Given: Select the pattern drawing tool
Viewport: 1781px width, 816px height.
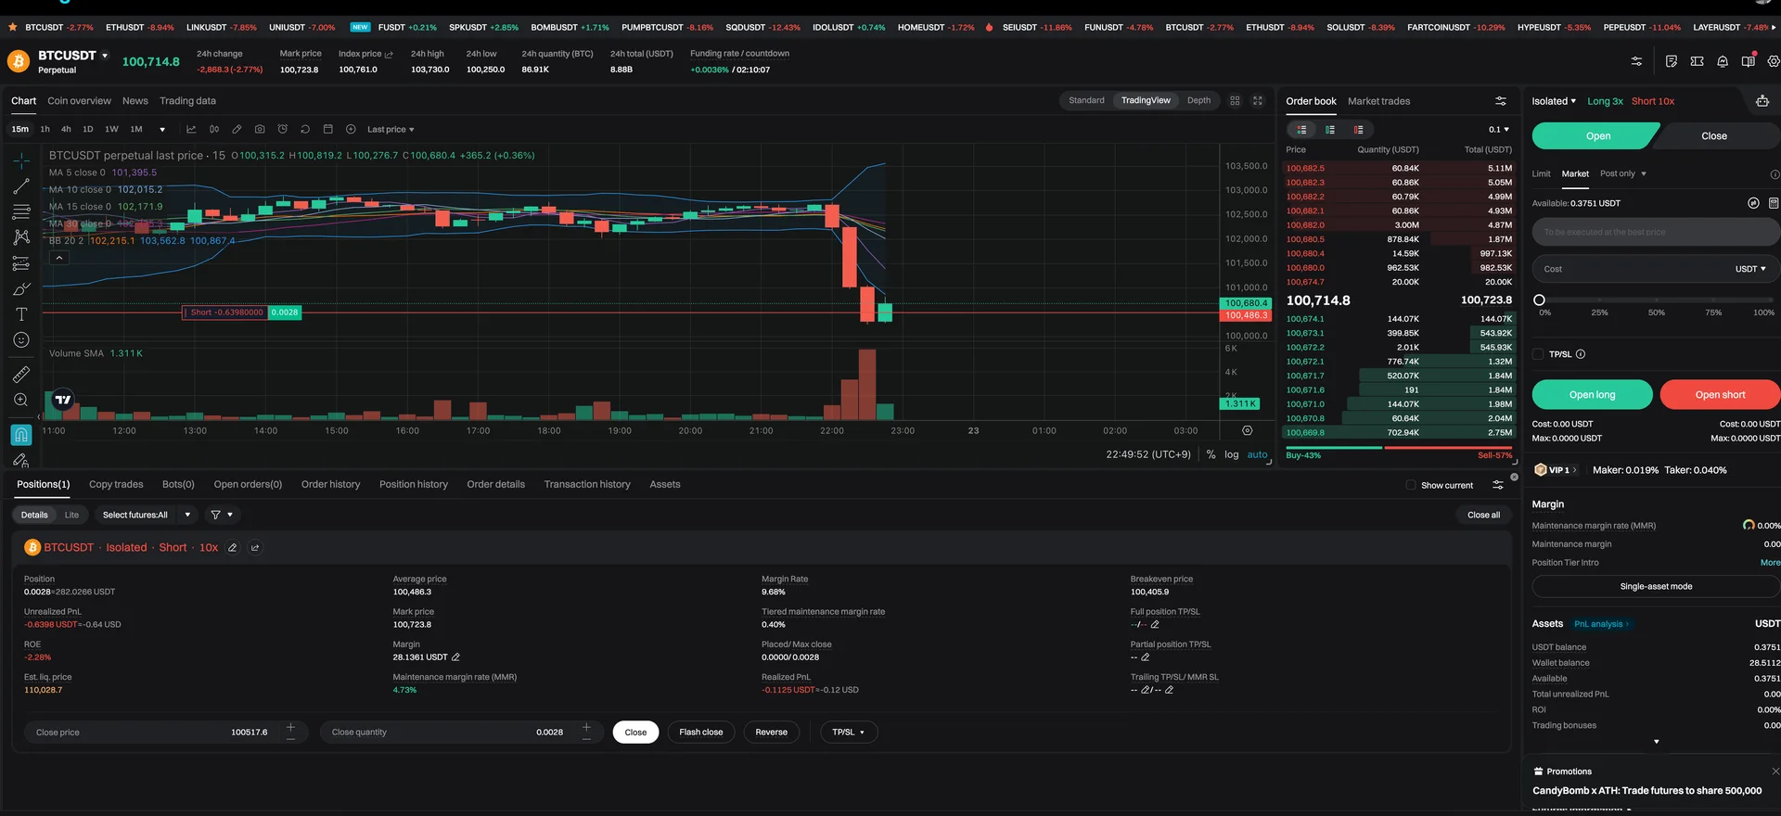Looking at the screenshot, I should [21, 237].
